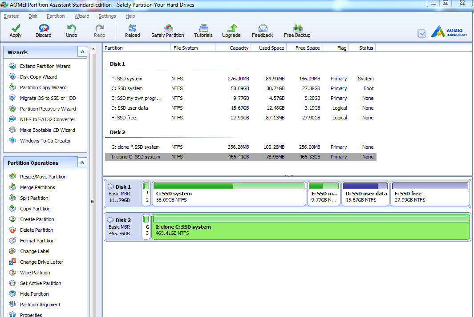
Task: Open Windows To Go Creator
Action: pyautogui.click(x=45, y=141)
